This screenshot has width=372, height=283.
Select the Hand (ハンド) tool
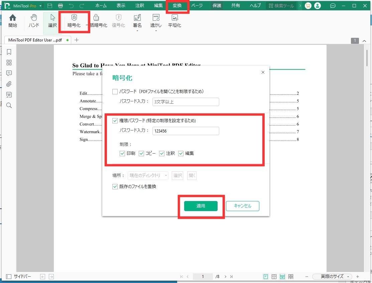point(34,21)
